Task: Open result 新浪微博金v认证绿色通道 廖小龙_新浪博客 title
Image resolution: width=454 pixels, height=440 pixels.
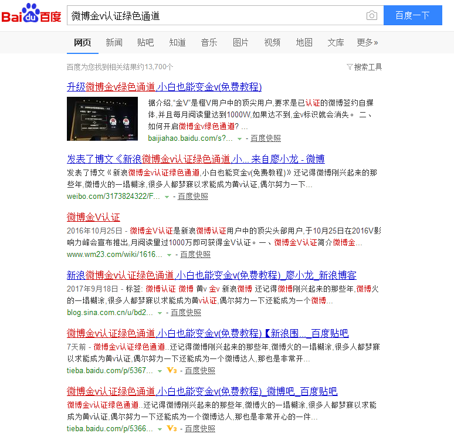Action: coord(211,275)
